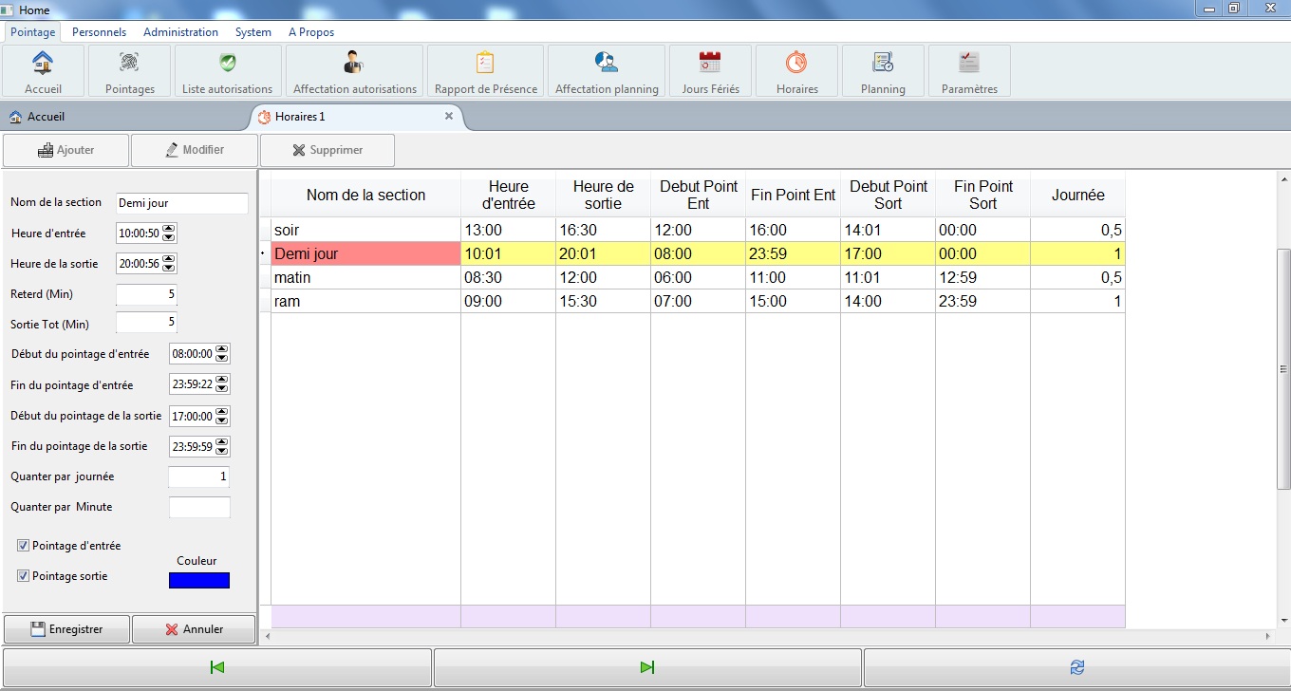Increase Début du pointage d'entrée time
The height and width of the screenshot is (691, 1291).
click(x=222, y=350)
